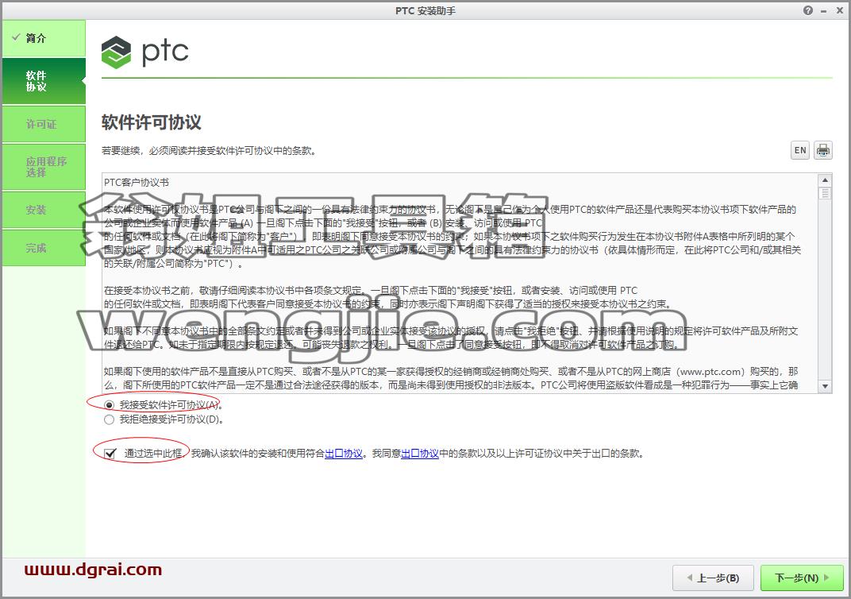Minimize the PTC installer window
Image resolution: width=851 pixels, height=599 pixels.
coord(824,11)
